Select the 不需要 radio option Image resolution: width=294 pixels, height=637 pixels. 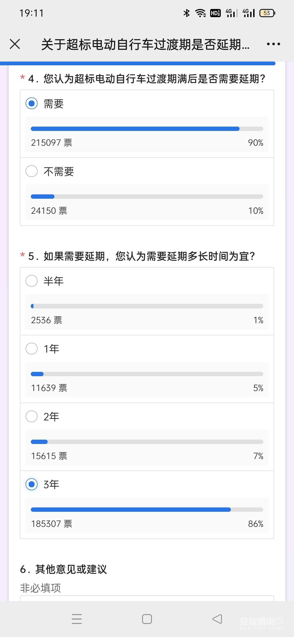(x=32, y=171)
